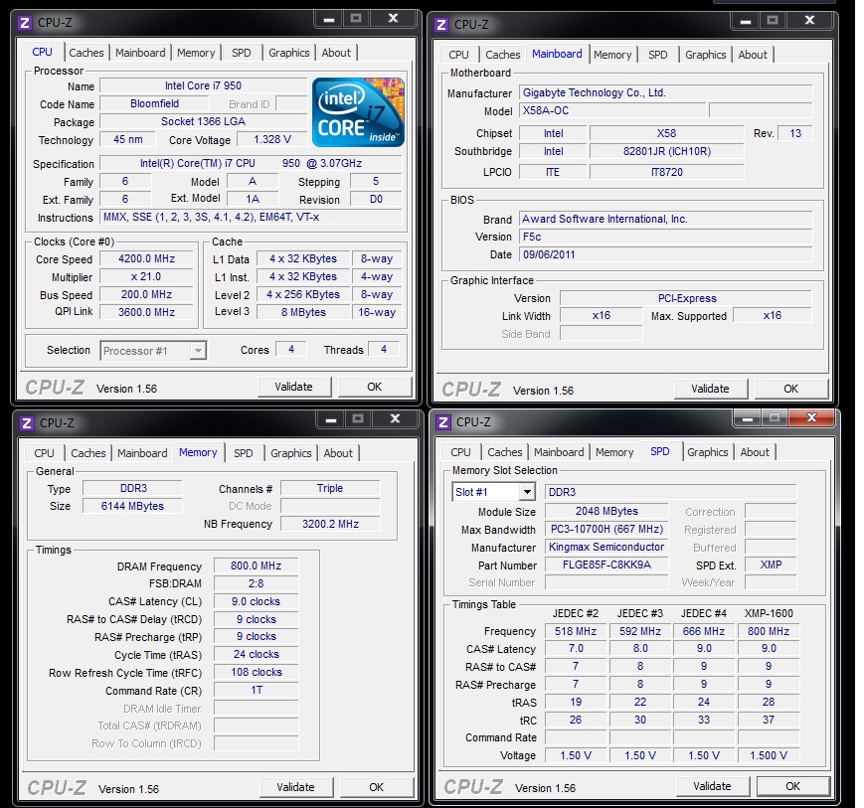Click OK in the Motherboard window
Screen dimensions: 864x808
point(791,389)
